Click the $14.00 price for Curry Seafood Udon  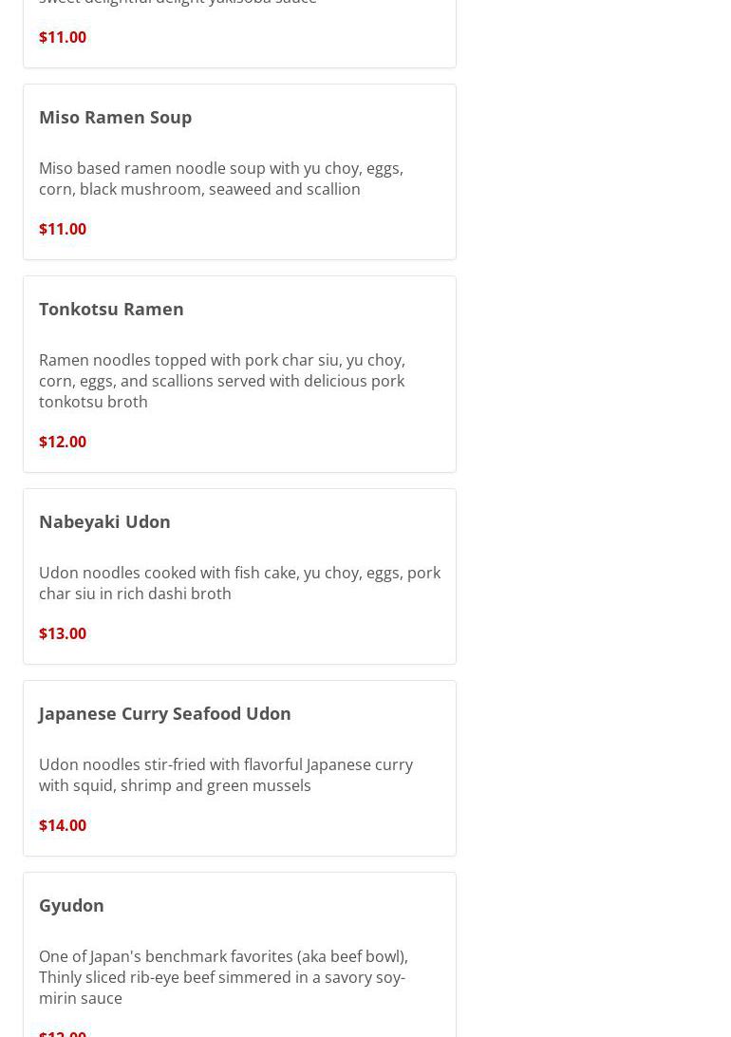pyautogui.click(x=63, y=825)
